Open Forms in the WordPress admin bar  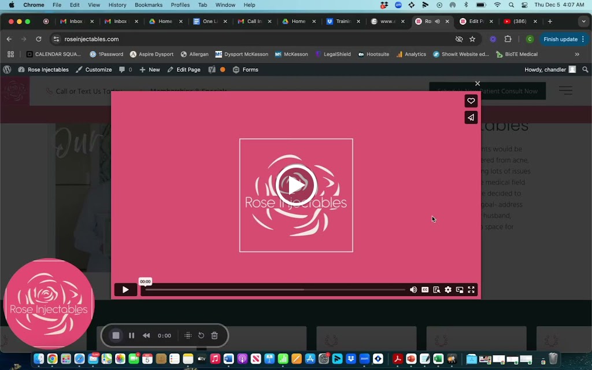(x=245, y=69)
